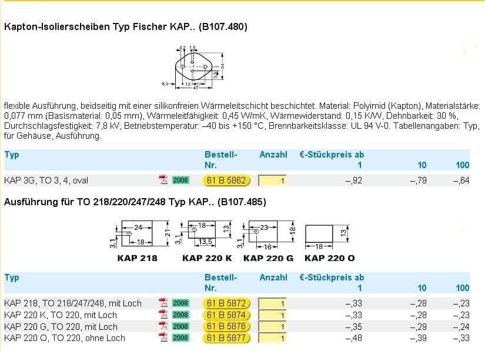Click the text 'KAP 220 G, TO 220, mit Loch'
The width and height of the screenshot is (485, 351).
coord(61,326)
